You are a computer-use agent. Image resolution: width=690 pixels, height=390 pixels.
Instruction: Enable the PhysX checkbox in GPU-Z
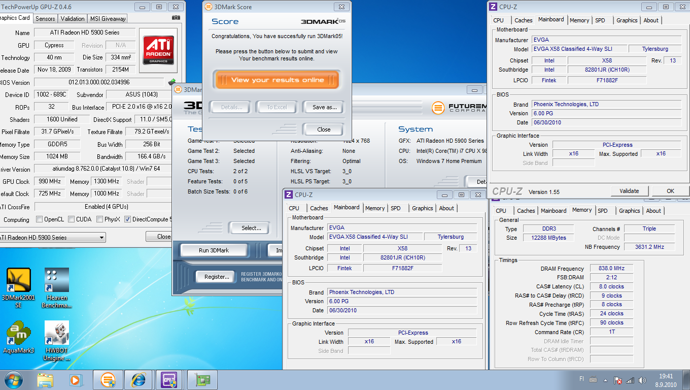(x=99, y=220)
